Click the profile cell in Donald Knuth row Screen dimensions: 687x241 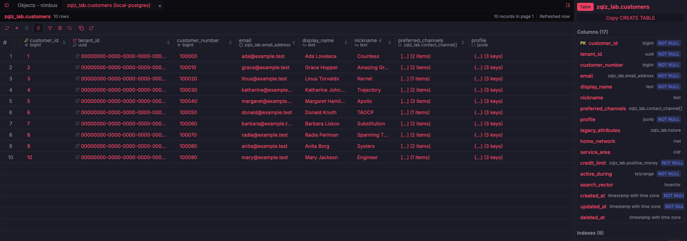(x=488, y=112)
